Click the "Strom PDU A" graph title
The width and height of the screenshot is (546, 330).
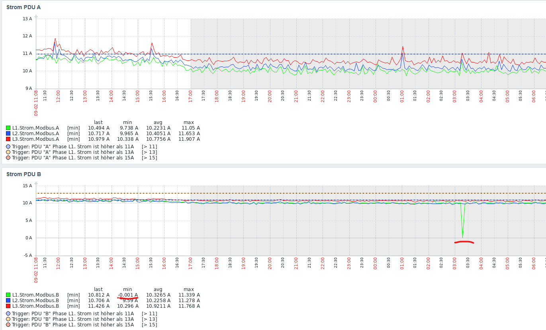(23, 7)
